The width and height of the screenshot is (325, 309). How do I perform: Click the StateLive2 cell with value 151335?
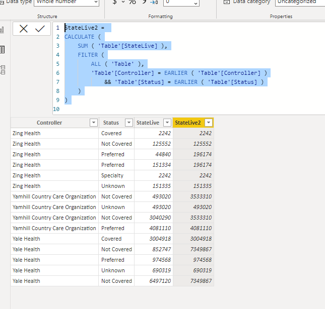[x=193, y=186]
